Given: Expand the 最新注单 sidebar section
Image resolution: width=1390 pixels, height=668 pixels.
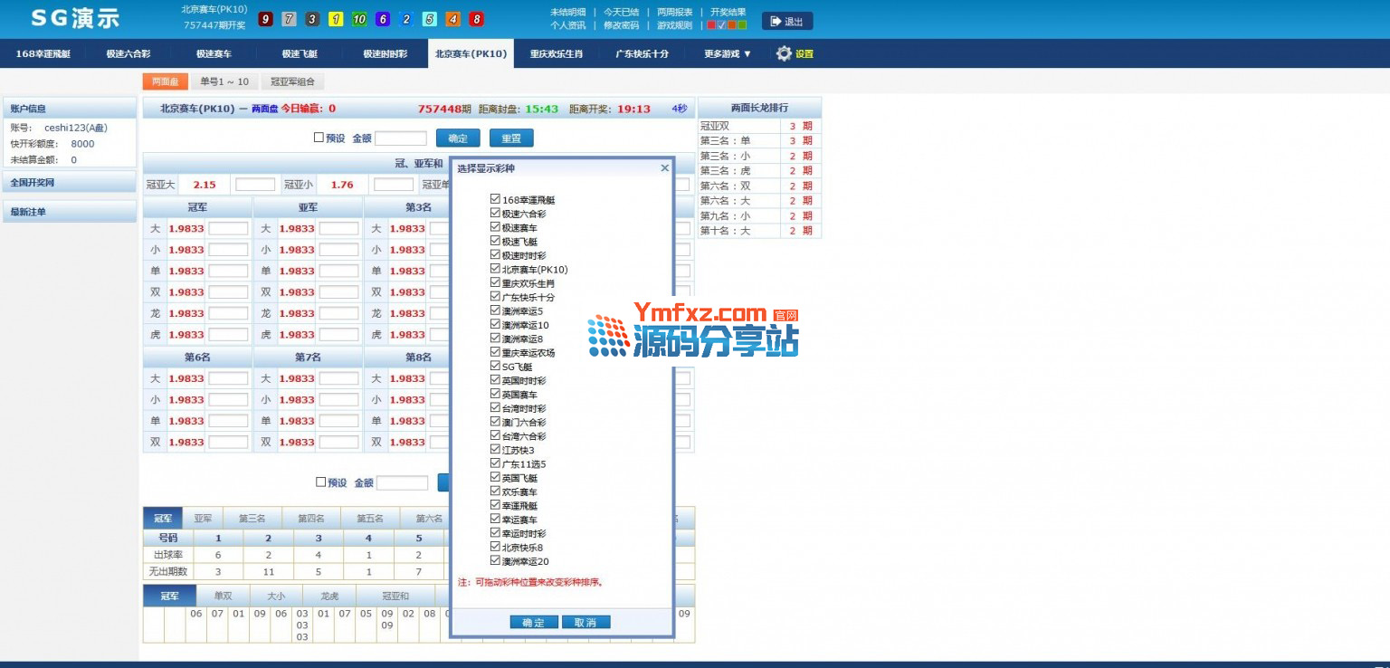Looking at the screenshot, I should [69, 212].
